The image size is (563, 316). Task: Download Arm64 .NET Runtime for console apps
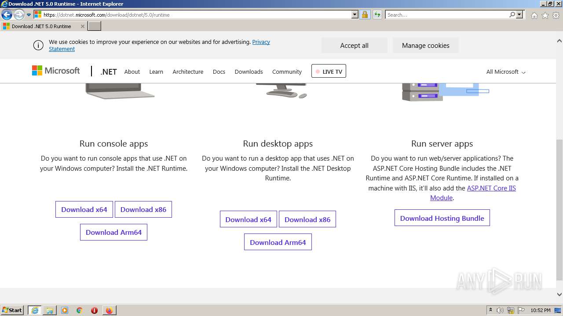(x=113, y=232)
